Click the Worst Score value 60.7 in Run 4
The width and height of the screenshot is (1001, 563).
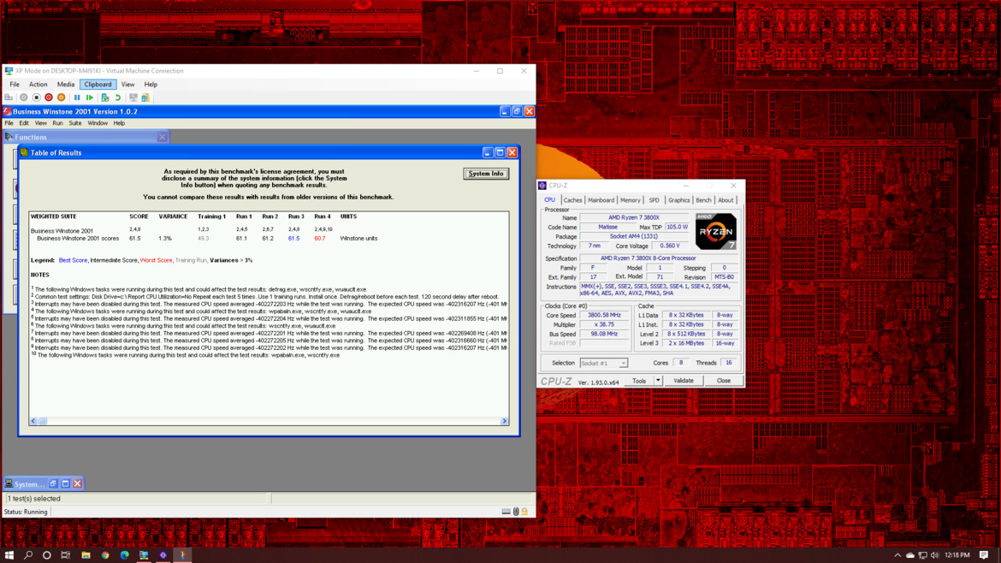pos(320,238)
